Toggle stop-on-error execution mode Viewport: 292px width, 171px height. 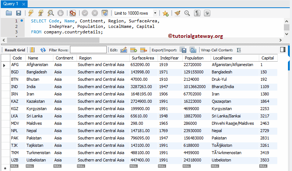[73, 13]
